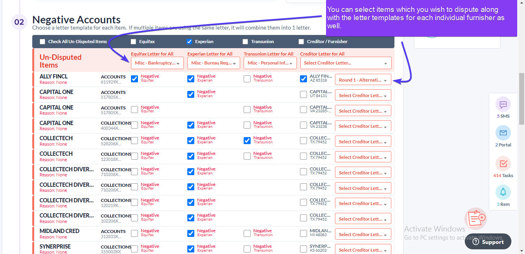Image resolution: width=525 pixels, height=254 pixels.
Task: Click the floating letter compose icon
Action: click(476, 219)
